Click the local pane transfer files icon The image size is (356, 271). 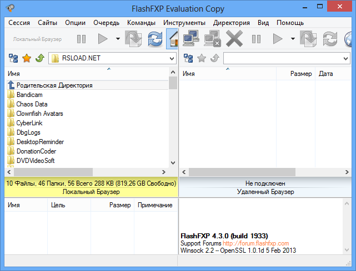133,39
